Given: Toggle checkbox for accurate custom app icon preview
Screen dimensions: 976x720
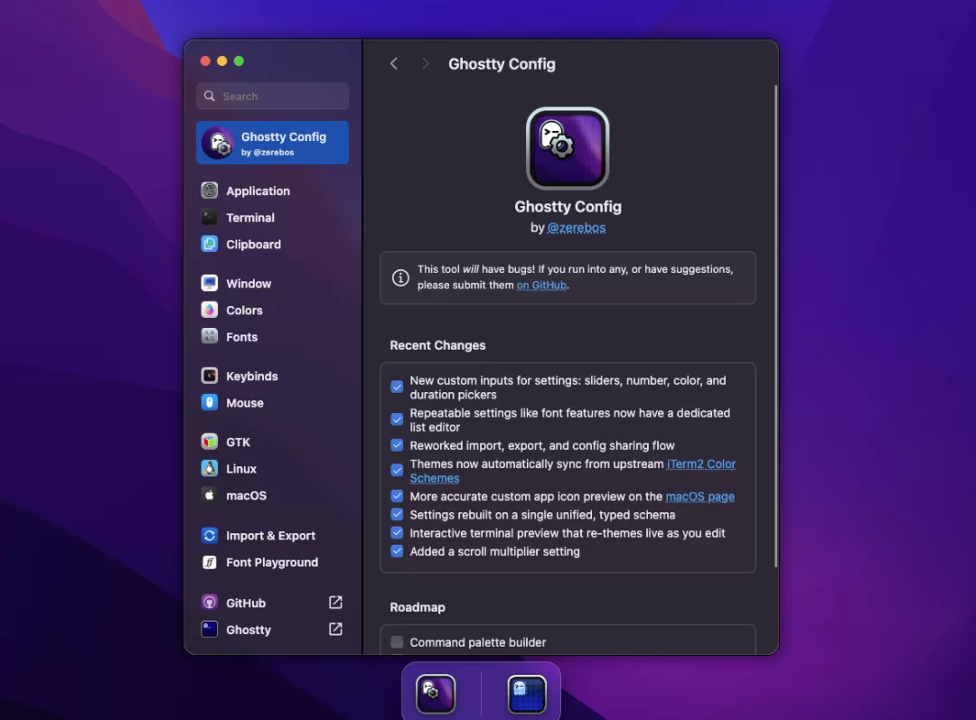Looking at the screenshot, I should 397,496.
